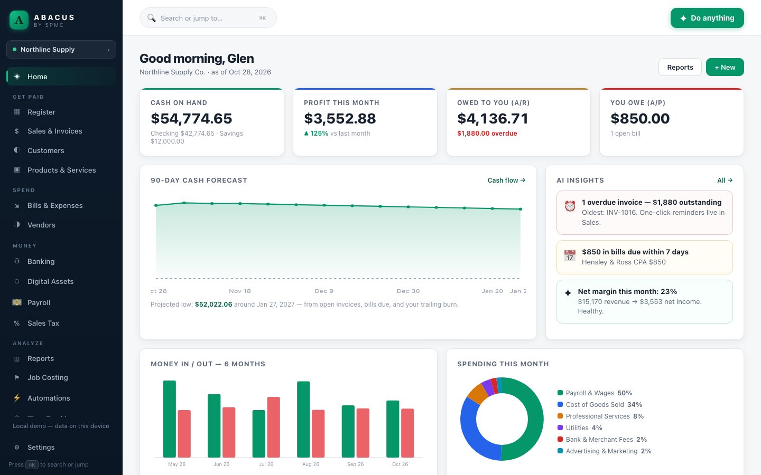Click the alarm clock icon on overdue invoice insight
This screenshot has height=475, width=761.
[570, 206]
